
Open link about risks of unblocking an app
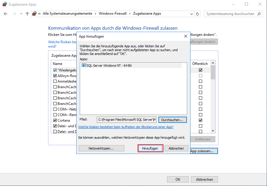[126, 127]
